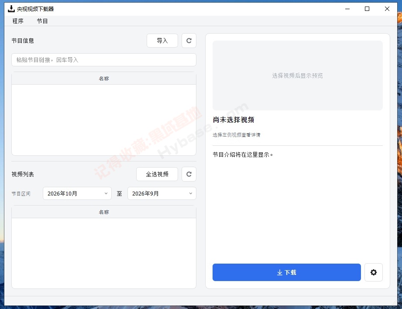This screenshot has width=402, height=309.
Task: Click the 尚未选择视频 title text
Action: [234, 120]
